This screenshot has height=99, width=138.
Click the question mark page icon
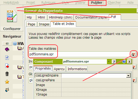pyautogui.click(x=7, y=58)
